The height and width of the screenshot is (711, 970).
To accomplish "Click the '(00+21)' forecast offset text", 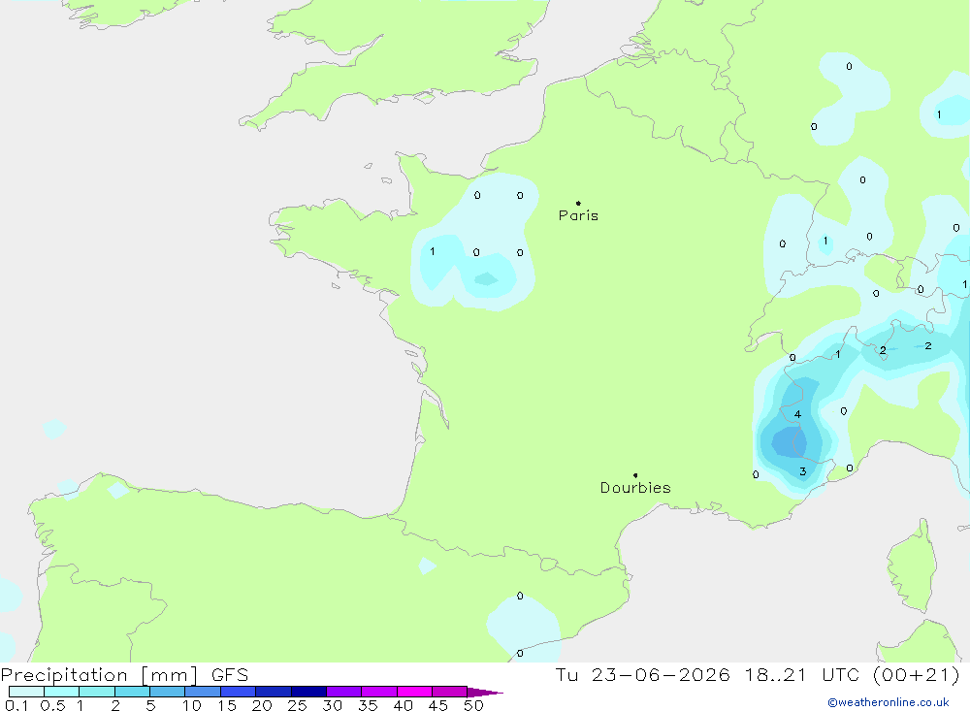I will 917,674.
